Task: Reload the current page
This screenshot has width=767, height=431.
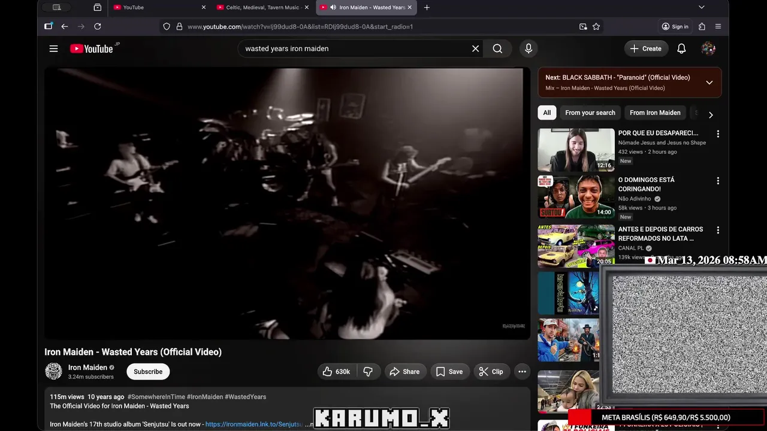Action: pos(98,26)
